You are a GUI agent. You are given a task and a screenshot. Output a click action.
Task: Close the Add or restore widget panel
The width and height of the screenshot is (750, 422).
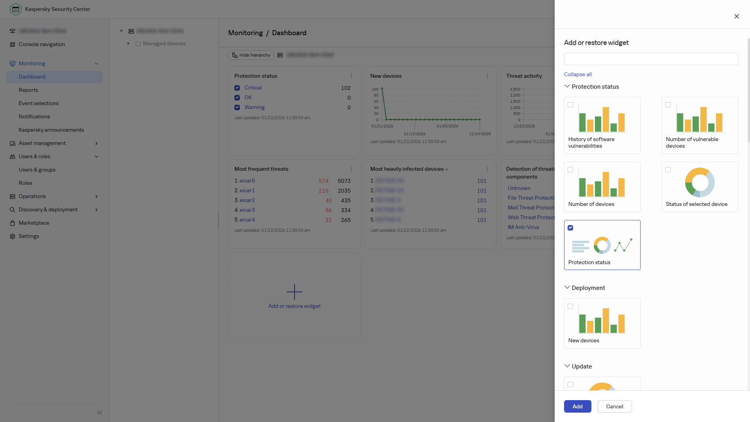736,16
